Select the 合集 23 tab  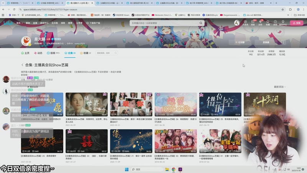(70, 53)
